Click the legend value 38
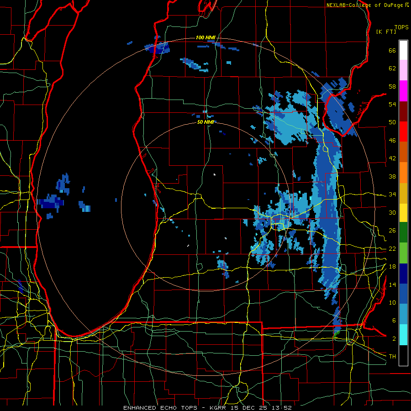 [x=392, y=176]
